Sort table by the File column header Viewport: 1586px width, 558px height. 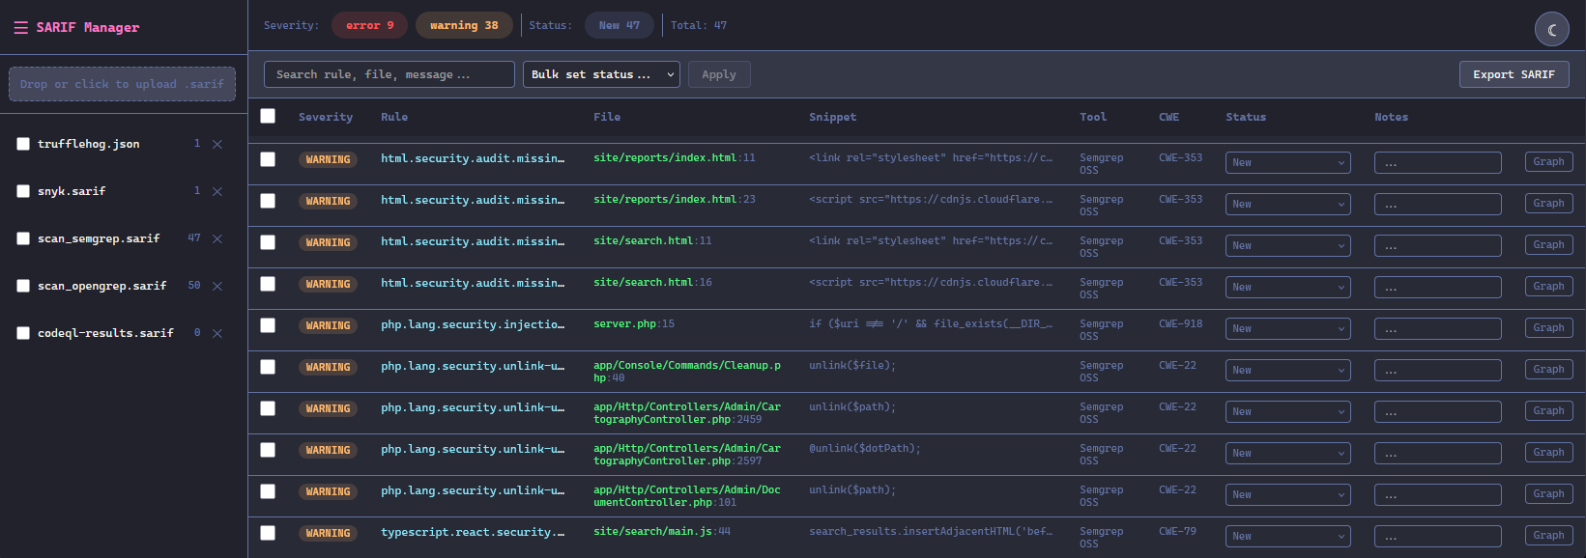607,117
